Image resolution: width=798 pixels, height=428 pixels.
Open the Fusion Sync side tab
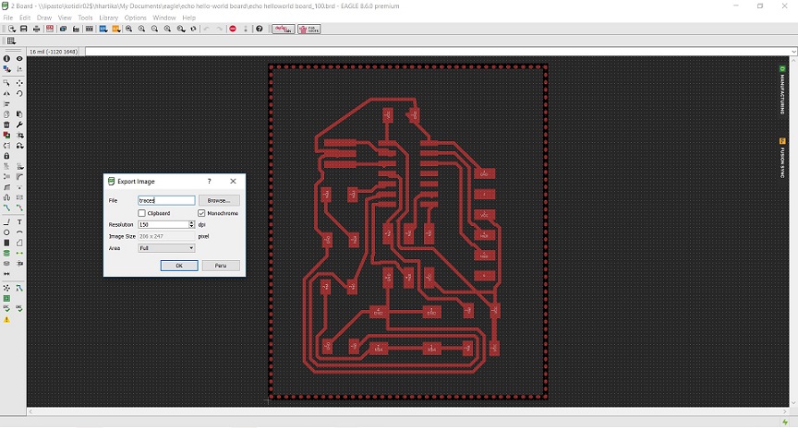pyautogui.click(x=782, y=158)
